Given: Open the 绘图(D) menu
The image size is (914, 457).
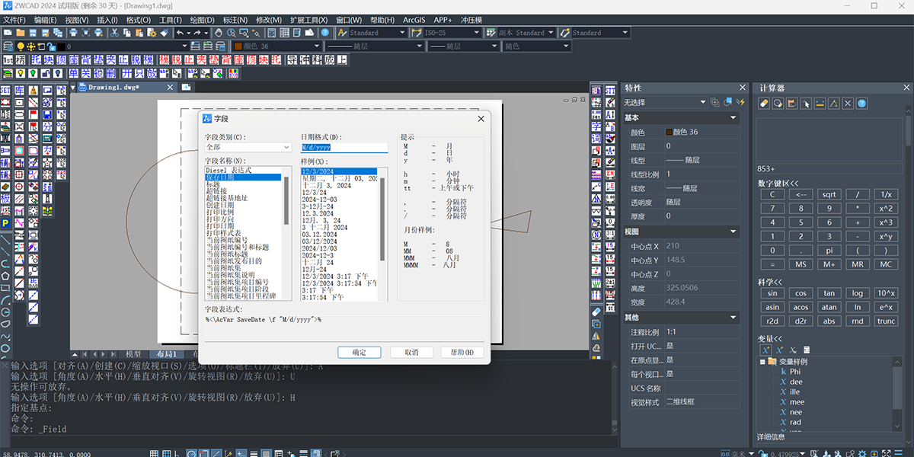Looking at the screenshot, I should [202, 20].
